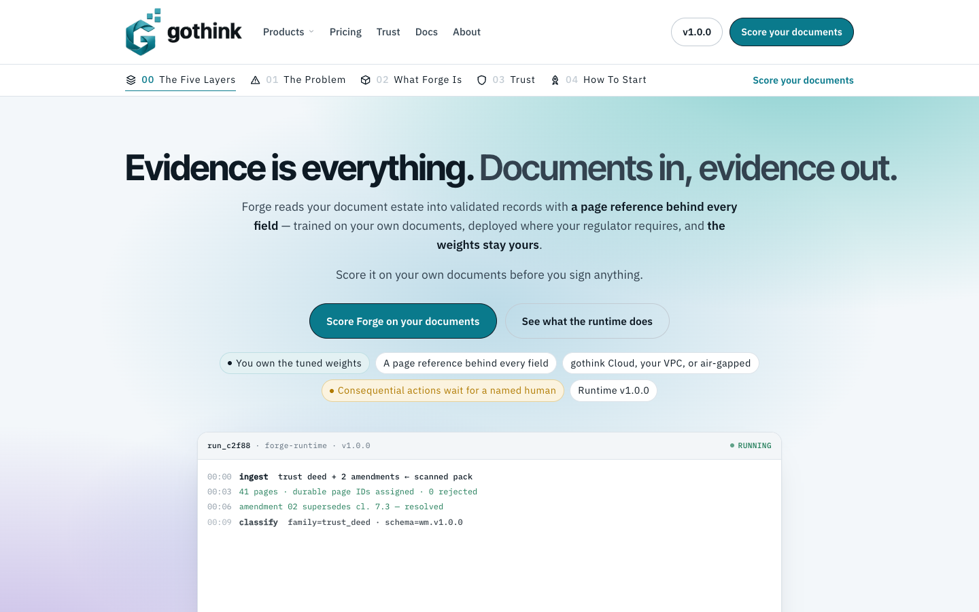Click the cube icon beside What Forge Is
This screenshot has height=612, width=979.
point(366,80)
